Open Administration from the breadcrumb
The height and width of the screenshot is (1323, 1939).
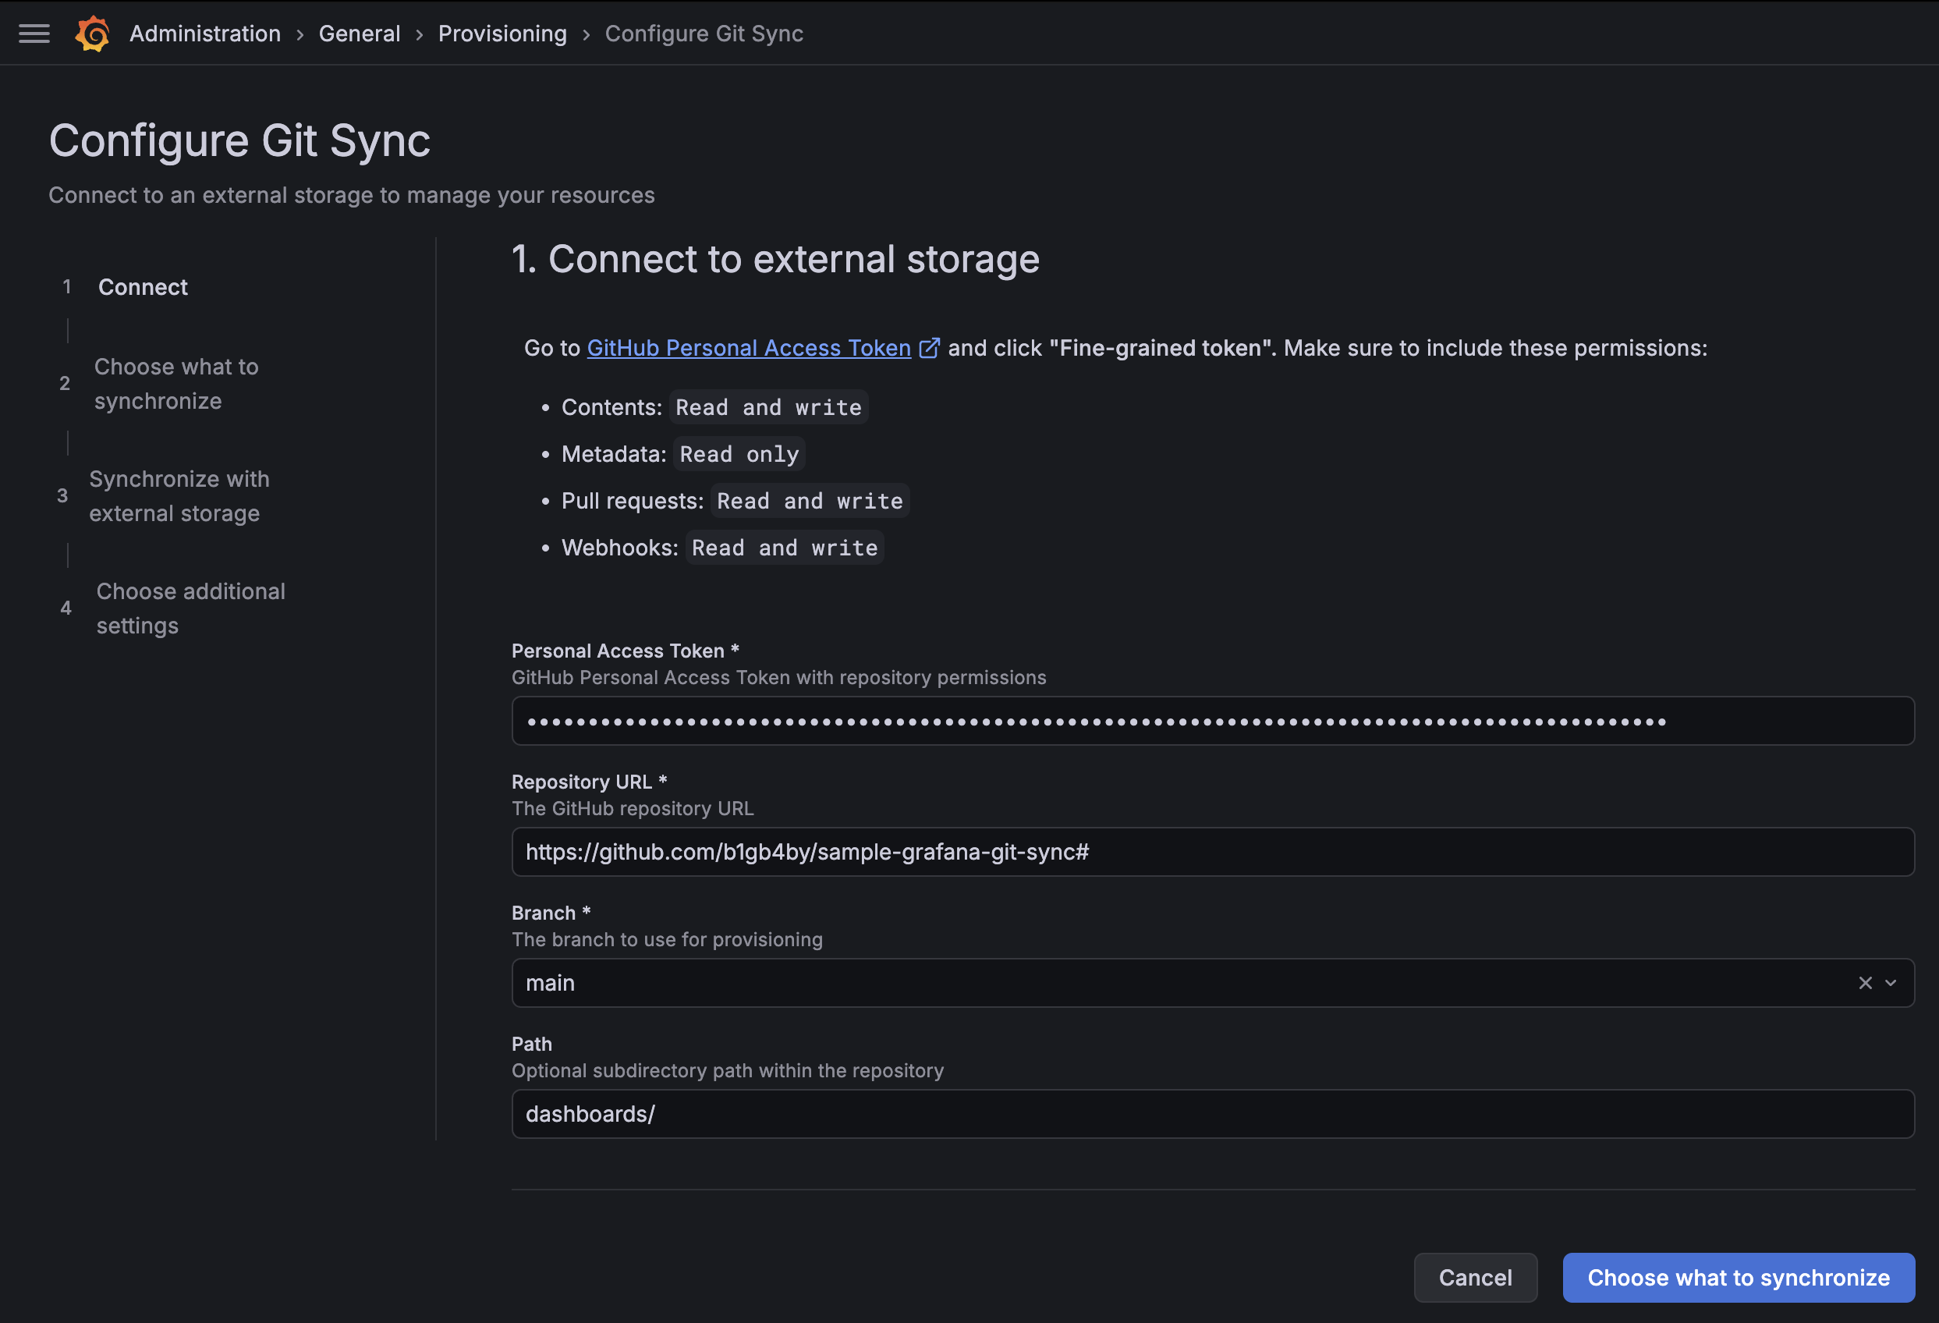point(204,34)
